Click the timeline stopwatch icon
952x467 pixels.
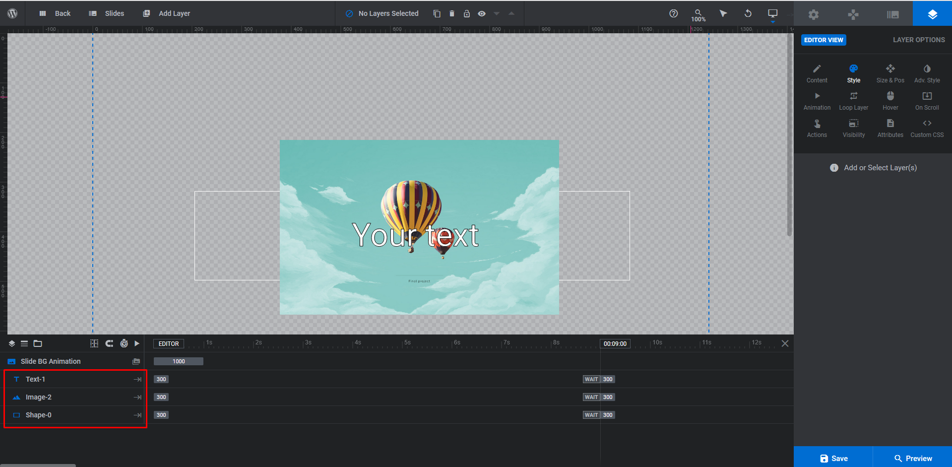pos(124,343)
